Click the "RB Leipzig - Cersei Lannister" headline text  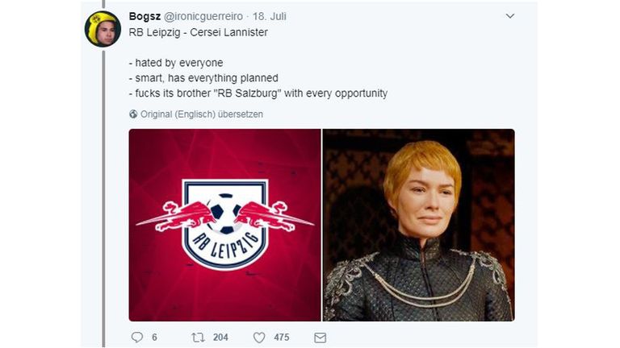pos(198,32)
